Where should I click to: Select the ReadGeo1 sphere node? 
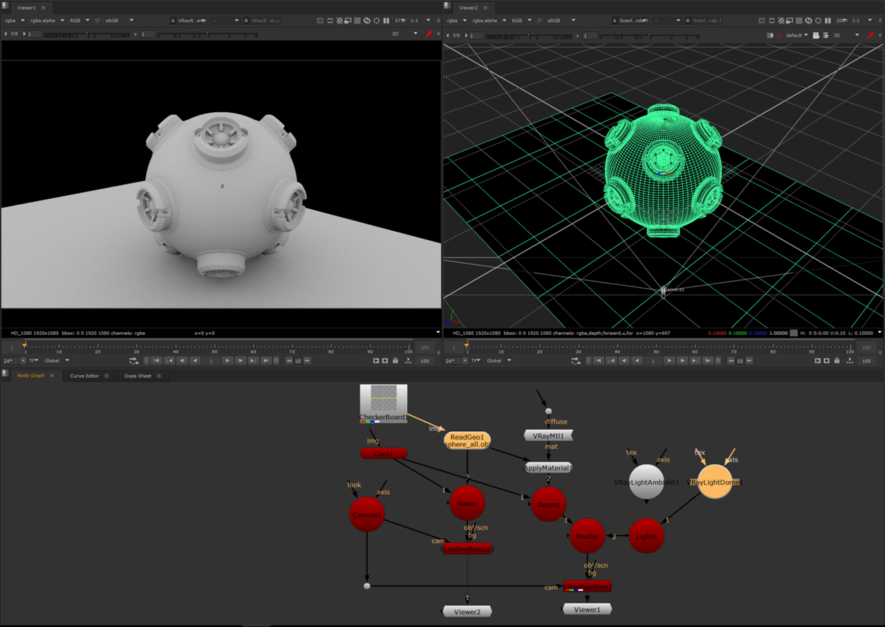[467, 441]
